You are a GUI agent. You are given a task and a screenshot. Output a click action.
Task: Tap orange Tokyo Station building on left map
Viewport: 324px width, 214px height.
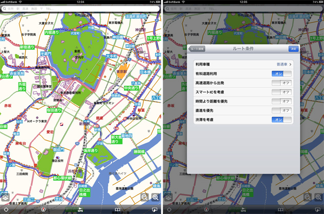tap(123, 70)
